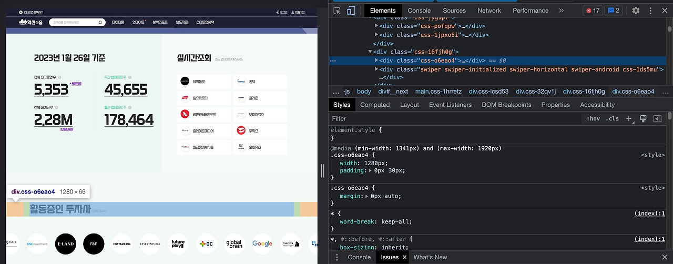Image resolution: width=673 pixels, height=264 pixels.
Task: Expand the swiper-initialized div node
Action: click(x=376, y=69)
